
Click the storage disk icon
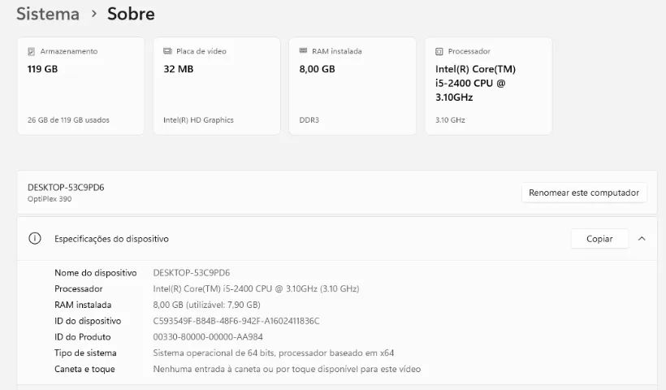[x=31, y=51]
